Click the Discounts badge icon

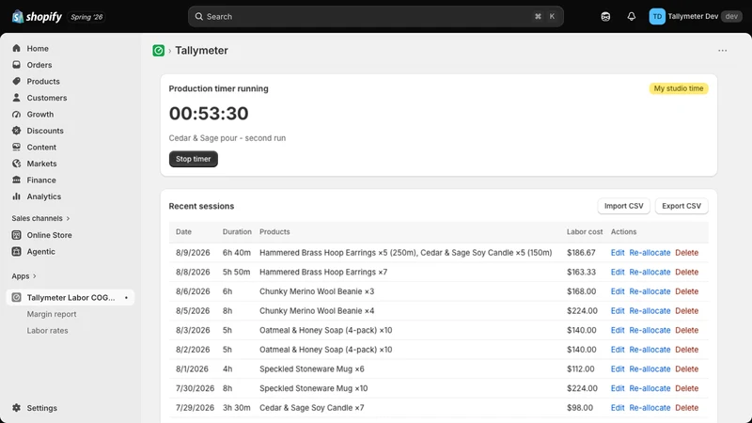click(16, 131)
